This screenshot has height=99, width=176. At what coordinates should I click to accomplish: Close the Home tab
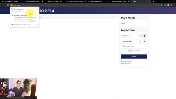150,2
